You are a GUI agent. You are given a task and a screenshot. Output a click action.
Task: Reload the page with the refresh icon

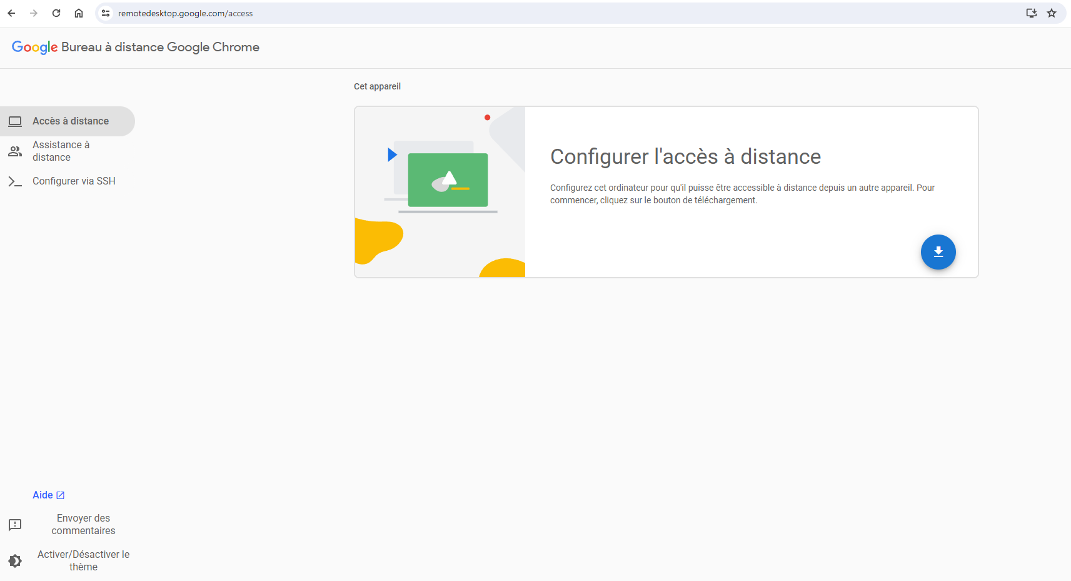[56, 13]
